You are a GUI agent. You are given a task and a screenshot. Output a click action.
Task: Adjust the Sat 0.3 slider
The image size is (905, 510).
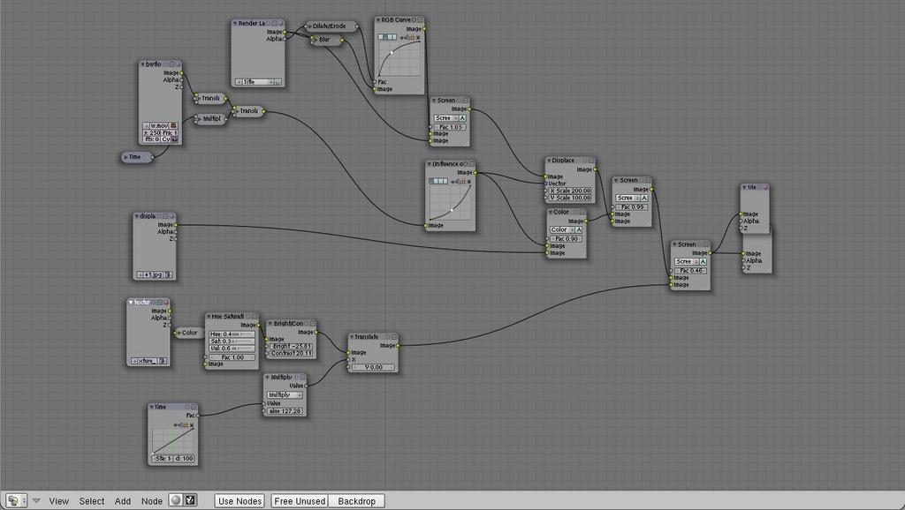coord(232,341)
